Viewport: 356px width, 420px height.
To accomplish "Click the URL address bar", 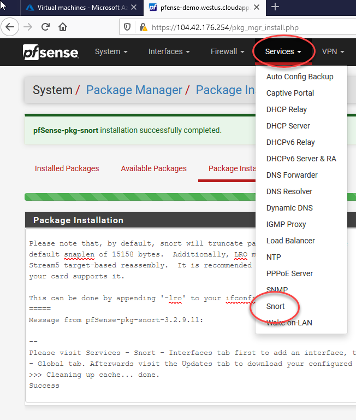I will pos(238,27).
